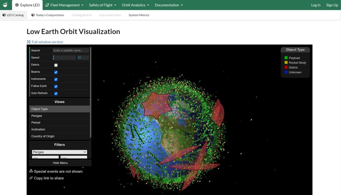
Task: Disable the Follow Earth checkbox
Action: pyautogui.click(x=56, y=86)
